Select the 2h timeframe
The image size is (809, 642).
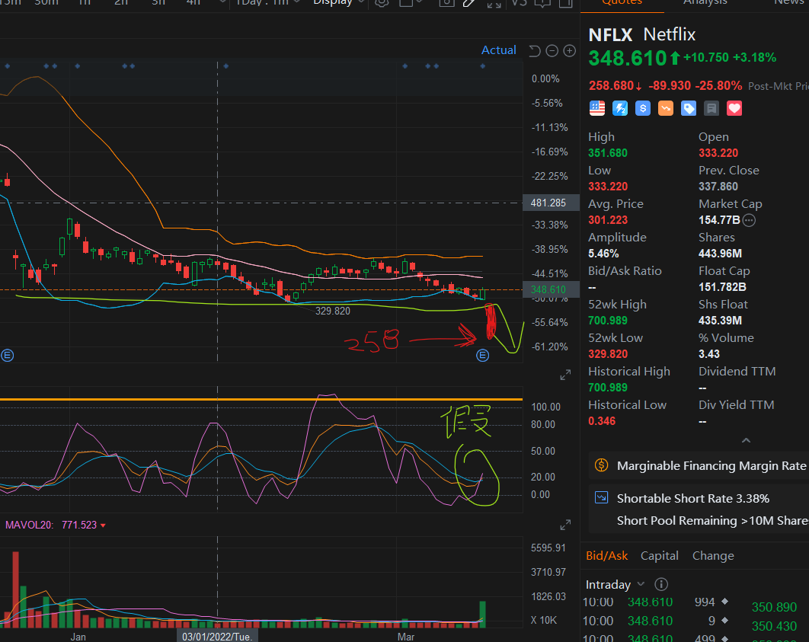pos(120,3)
